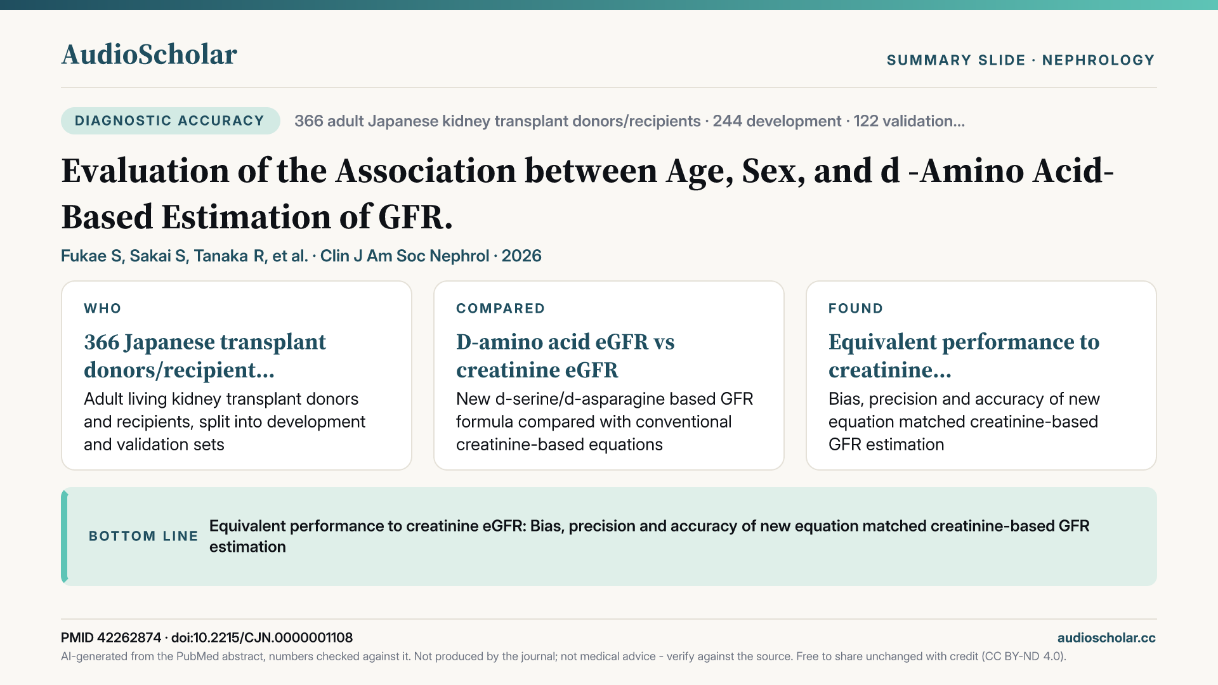Click the paper title "Evaluation of the Association"
The height and width of the screenshot is (685, 1218).
[x=587, y=193]
